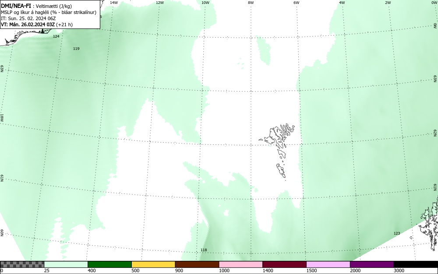The height and width of the screenshot is (274, 438).
Task: Pick the maroon 1400–1500 legend swatch
Action: click(x=284, y=264)
